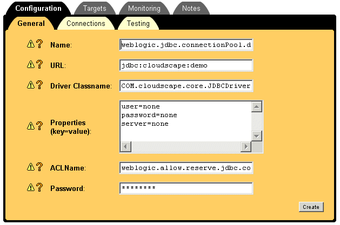Click the Driver Classname warning icon

31,85
